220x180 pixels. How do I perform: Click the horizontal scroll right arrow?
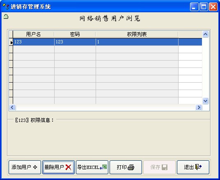[x=199, y=108]
